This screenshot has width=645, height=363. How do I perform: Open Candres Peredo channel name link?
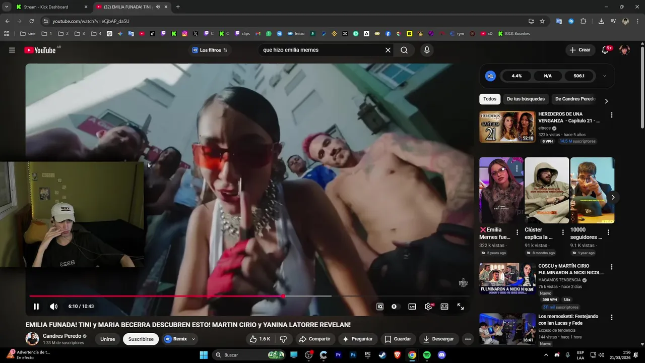[x=62, y=336]
